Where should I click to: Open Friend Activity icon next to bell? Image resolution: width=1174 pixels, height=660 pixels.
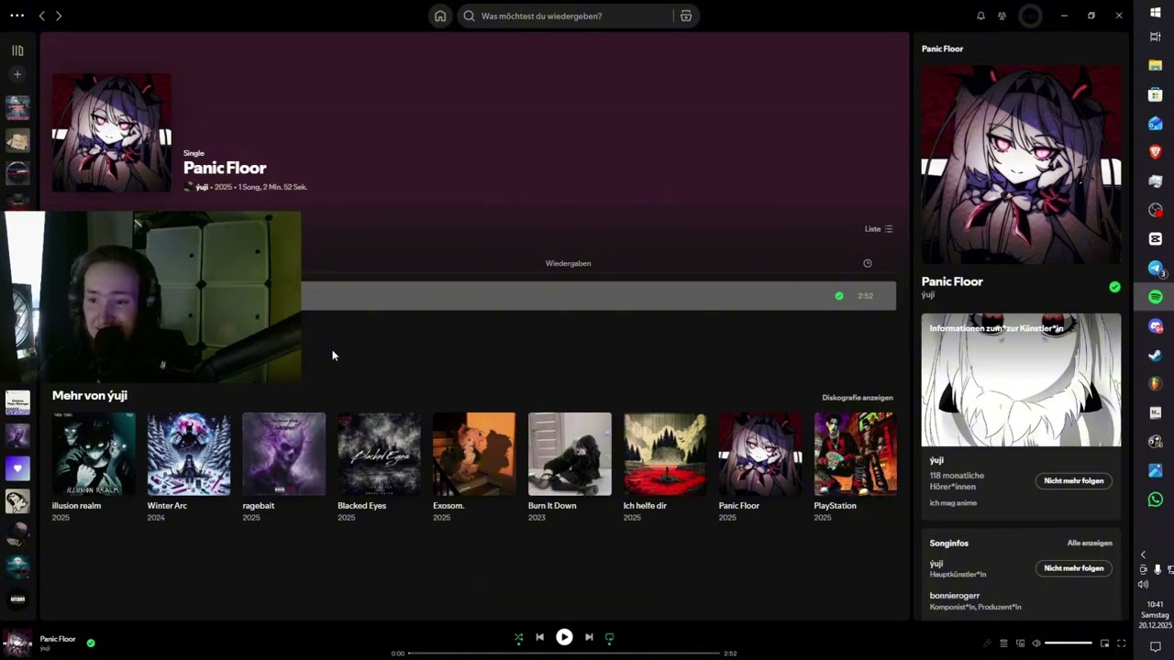(1002, 16)
